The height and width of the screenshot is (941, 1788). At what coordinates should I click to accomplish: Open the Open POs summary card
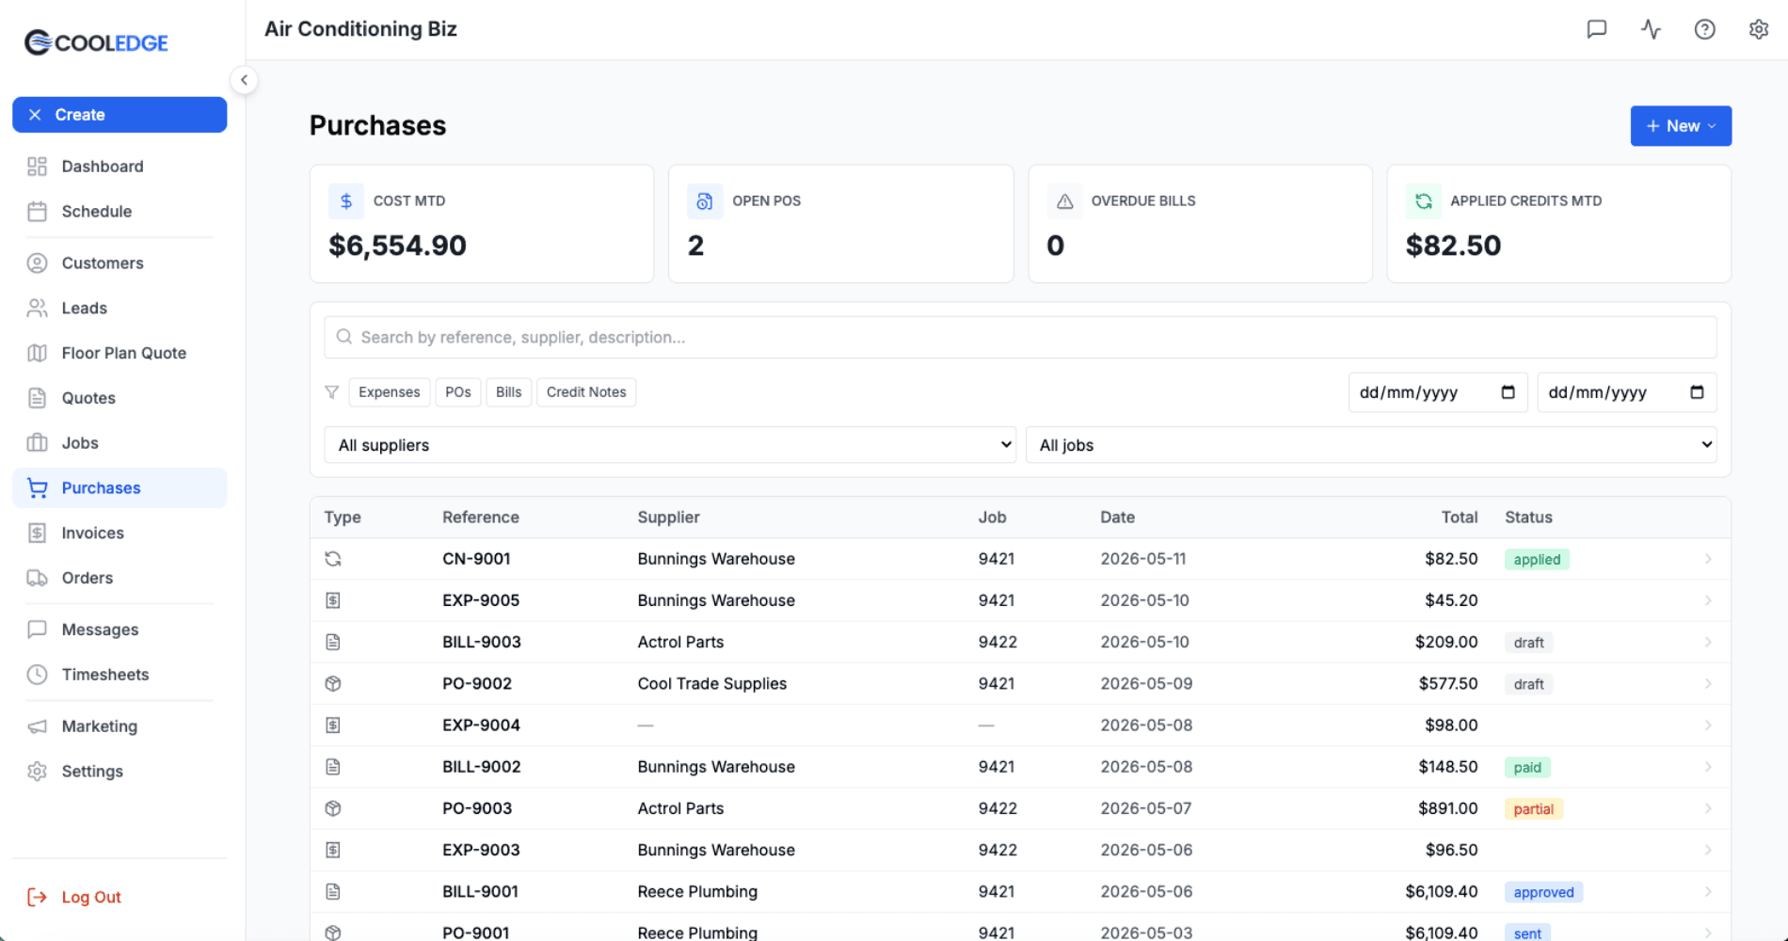click(840, 224)
